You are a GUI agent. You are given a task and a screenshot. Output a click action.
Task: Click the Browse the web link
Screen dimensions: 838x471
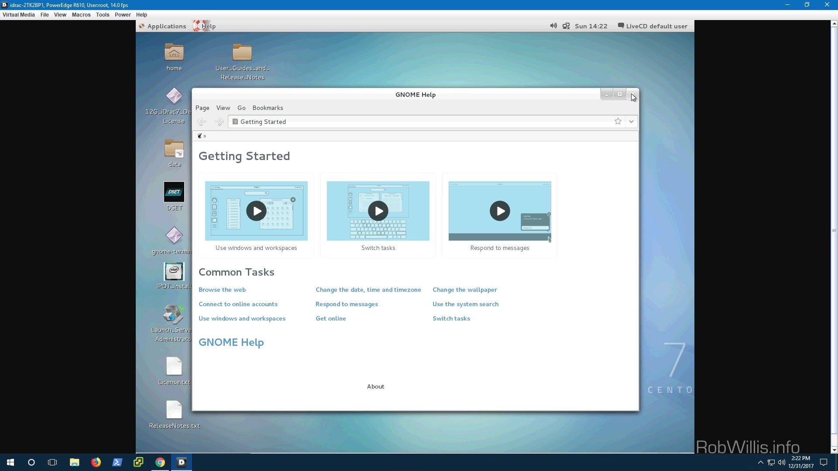coord(222,290)
